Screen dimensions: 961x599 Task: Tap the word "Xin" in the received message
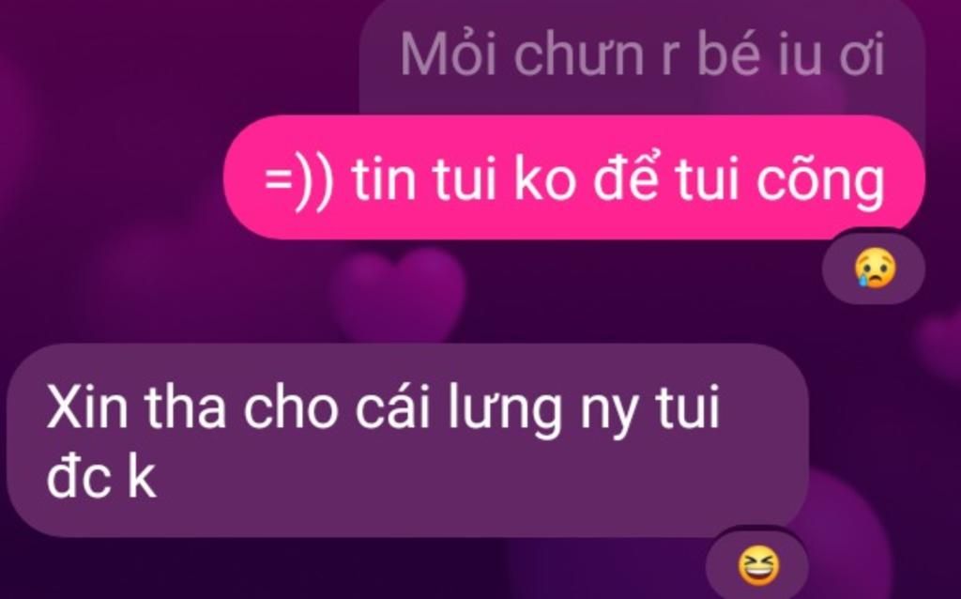[x=87, y=407]
